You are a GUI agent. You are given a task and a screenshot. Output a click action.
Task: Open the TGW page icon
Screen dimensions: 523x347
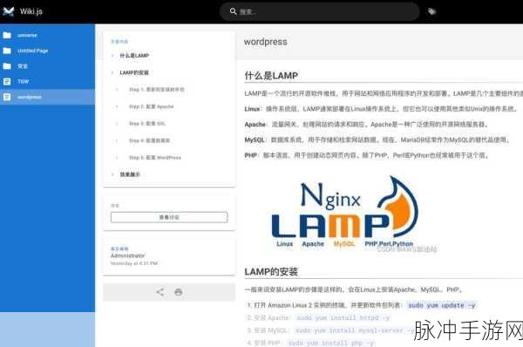pos(7,81)
